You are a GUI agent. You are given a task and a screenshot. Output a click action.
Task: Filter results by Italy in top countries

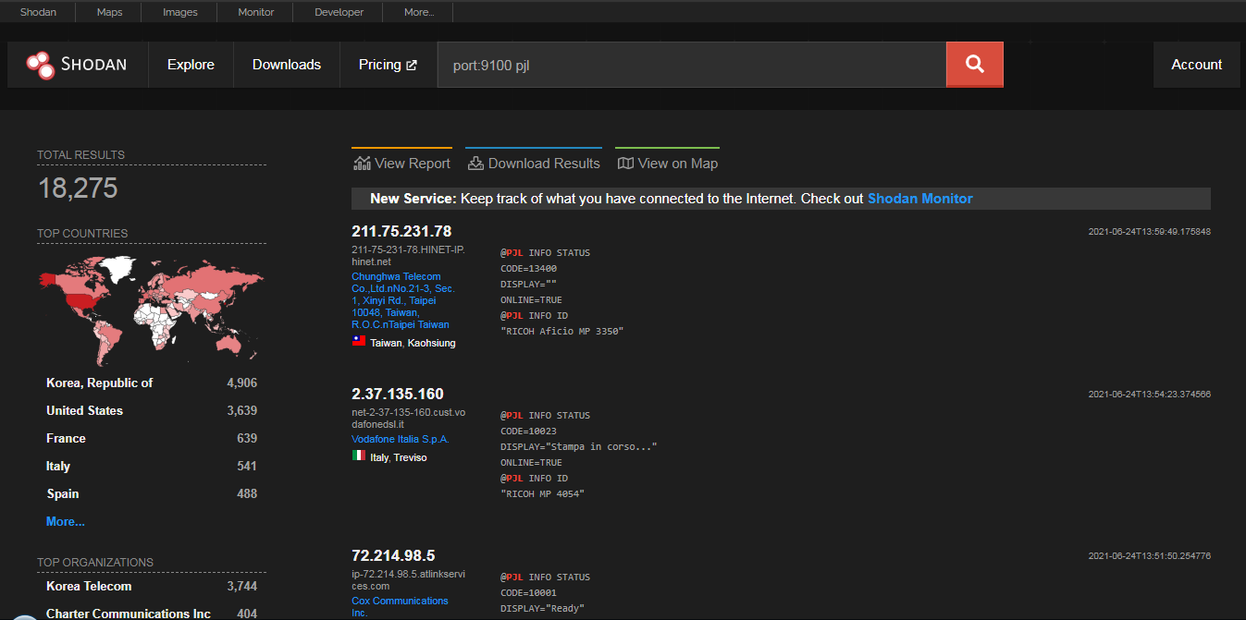click(x=58, y=466)
